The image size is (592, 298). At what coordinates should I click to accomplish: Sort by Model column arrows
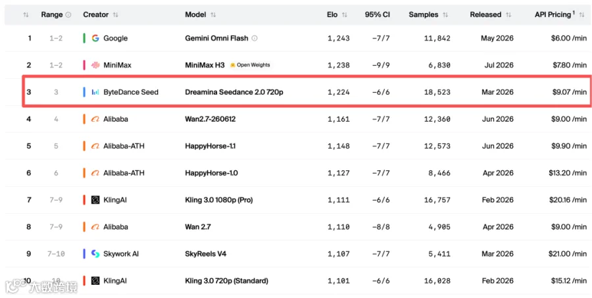213,14
